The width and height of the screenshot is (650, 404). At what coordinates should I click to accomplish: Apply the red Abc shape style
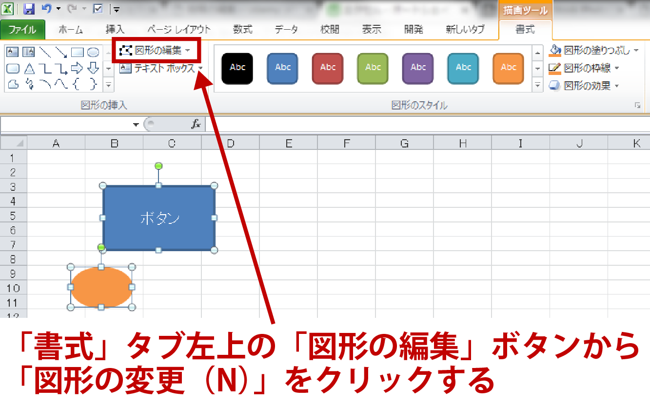tap(328, 68)
